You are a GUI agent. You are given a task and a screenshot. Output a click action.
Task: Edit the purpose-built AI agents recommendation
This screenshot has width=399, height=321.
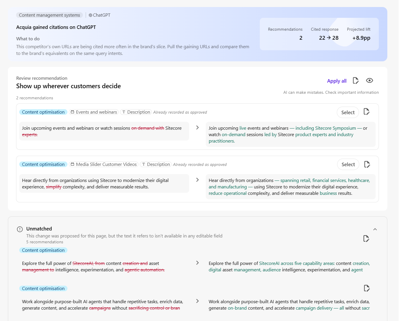367,288
